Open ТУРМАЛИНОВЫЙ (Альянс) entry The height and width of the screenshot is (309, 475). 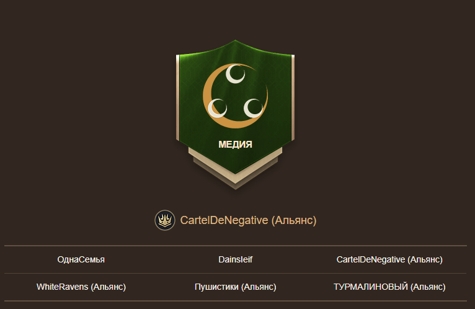pyautogui.click(x=389, y=287)
